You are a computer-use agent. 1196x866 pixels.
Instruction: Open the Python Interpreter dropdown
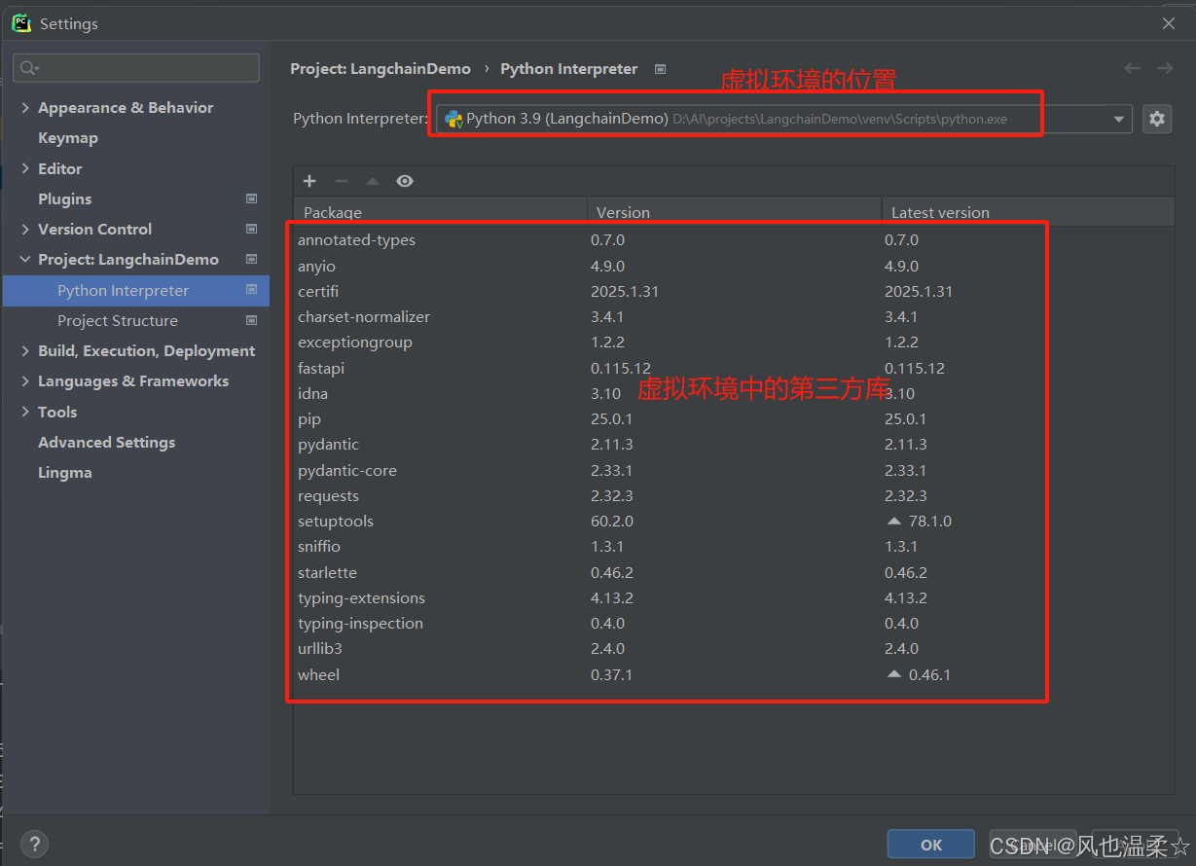[1118, 119]
